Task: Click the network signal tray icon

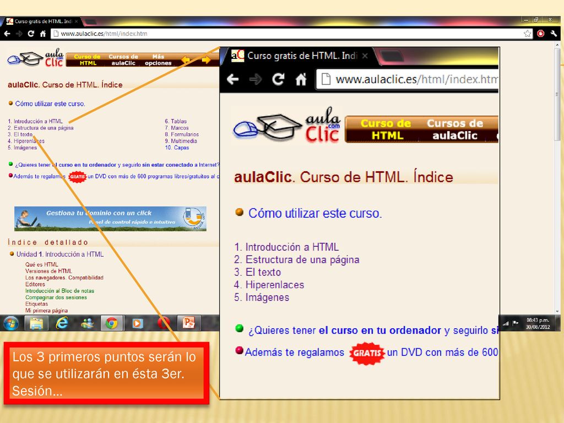Action: click(x=506, y=323)
